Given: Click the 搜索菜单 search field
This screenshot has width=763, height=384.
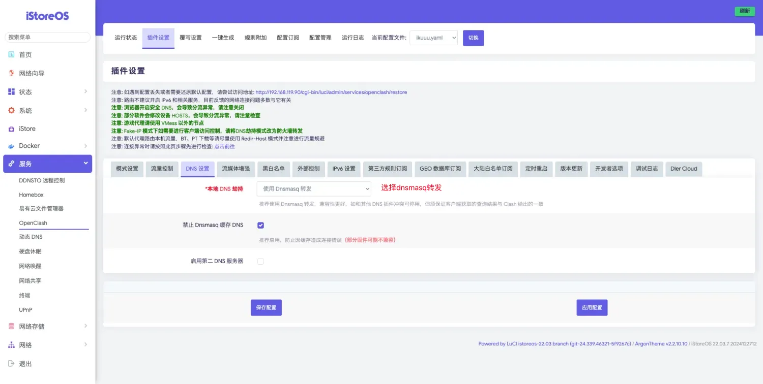Looking at the screenshot, I should [47, 37].
